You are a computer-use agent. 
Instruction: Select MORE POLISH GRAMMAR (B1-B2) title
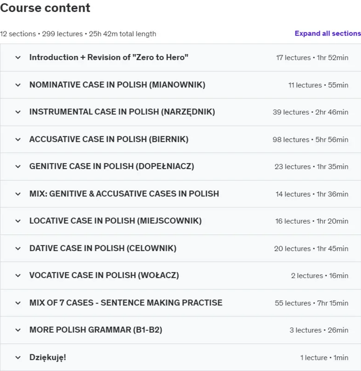click(x=96, y=330)
